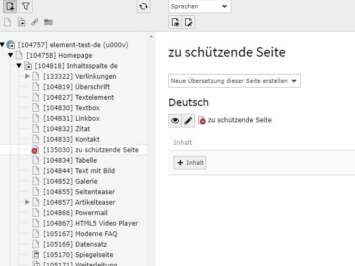Open Neue Übersetzung dieser Seite erstellen dropdown
The width and height of the screenshot is (355, 266).
235,81
